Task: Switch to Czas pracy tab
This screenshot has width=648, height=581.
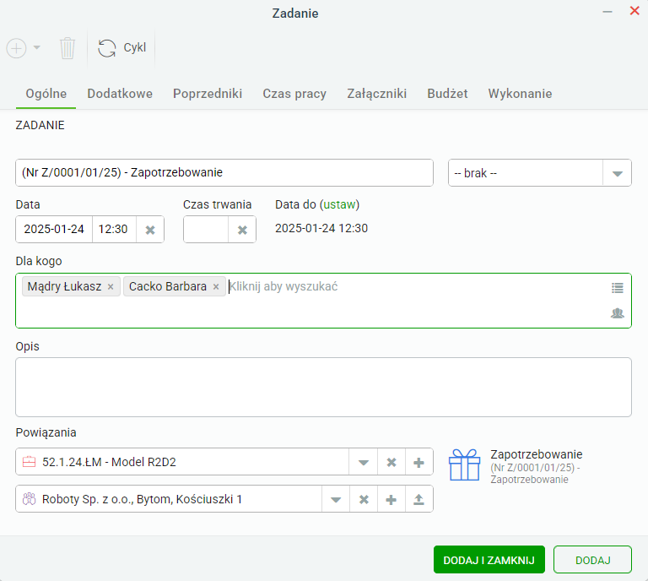Action: tap(294, 94)
